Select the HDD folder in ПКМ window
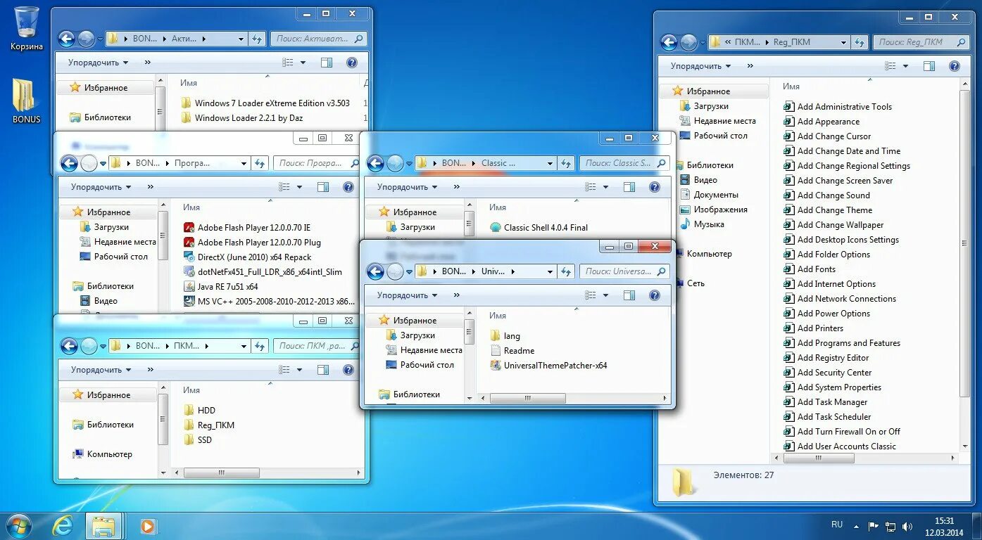 (x=199, y=411)
